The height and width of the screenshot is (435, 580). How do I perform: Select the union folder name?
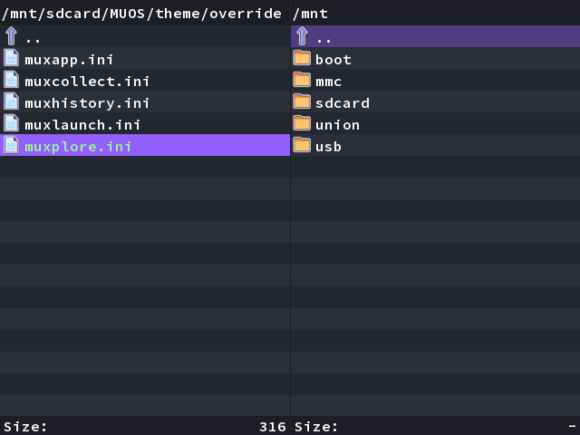[337, 125]
